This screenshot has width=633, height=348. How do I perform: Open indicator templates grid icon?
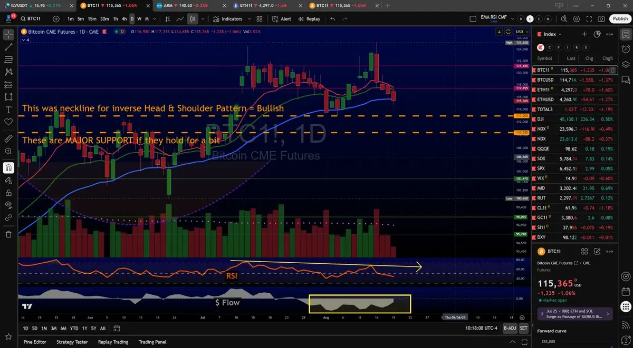260,19
